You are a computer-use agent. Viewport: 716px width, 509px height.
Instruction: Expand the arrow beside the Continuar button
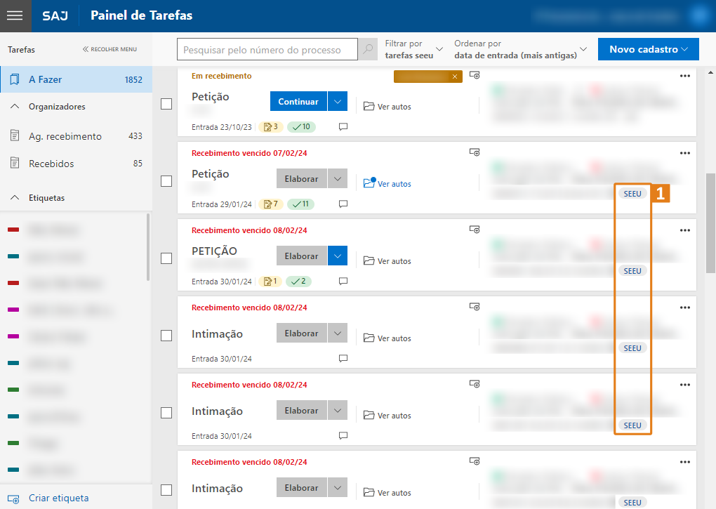coord(338,102)
